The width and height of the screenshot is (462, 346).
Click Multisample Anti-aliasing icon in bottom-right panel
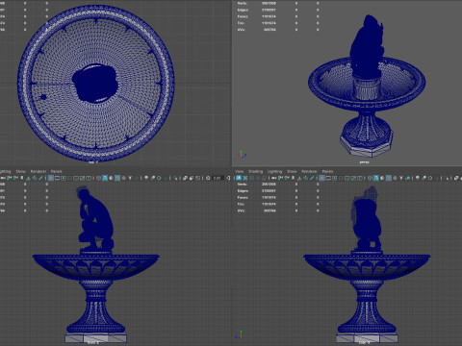coord(430,178)
